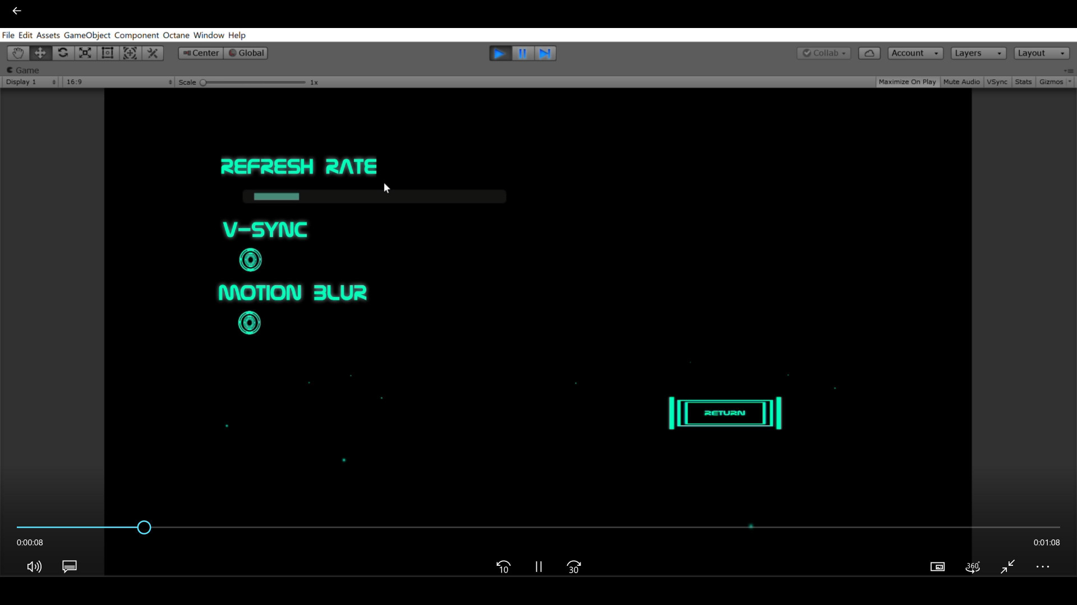1077x605 pixels.
Task: Toggle the 360 video mode
Action: point(973,567)
